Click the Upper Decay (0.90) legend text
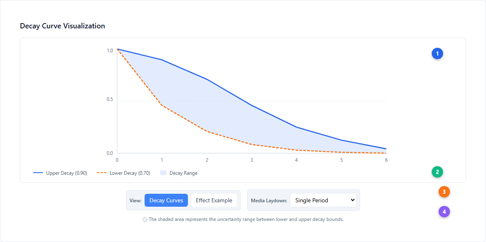This screenshot has width=486, height=242. tap(66, 173)
